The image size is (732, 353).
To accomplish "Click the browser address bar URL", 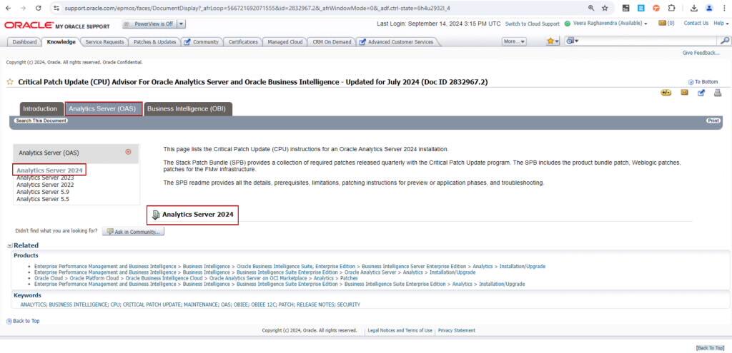I will point(257,8).
